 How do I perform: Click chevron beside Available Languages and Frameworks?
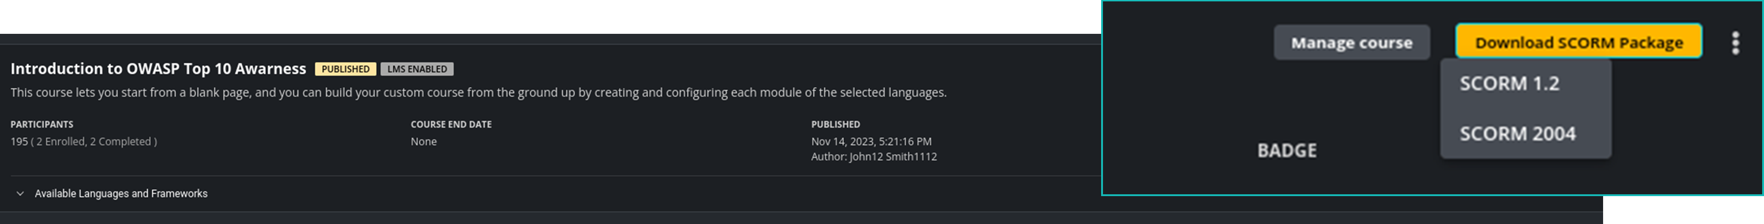(21, 194)
